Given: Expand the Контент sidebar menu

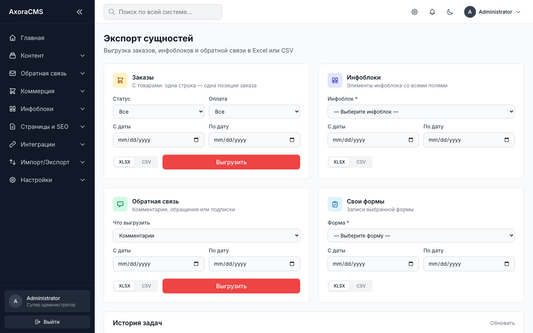Looking at the screenshot, I should coord(47,55).
